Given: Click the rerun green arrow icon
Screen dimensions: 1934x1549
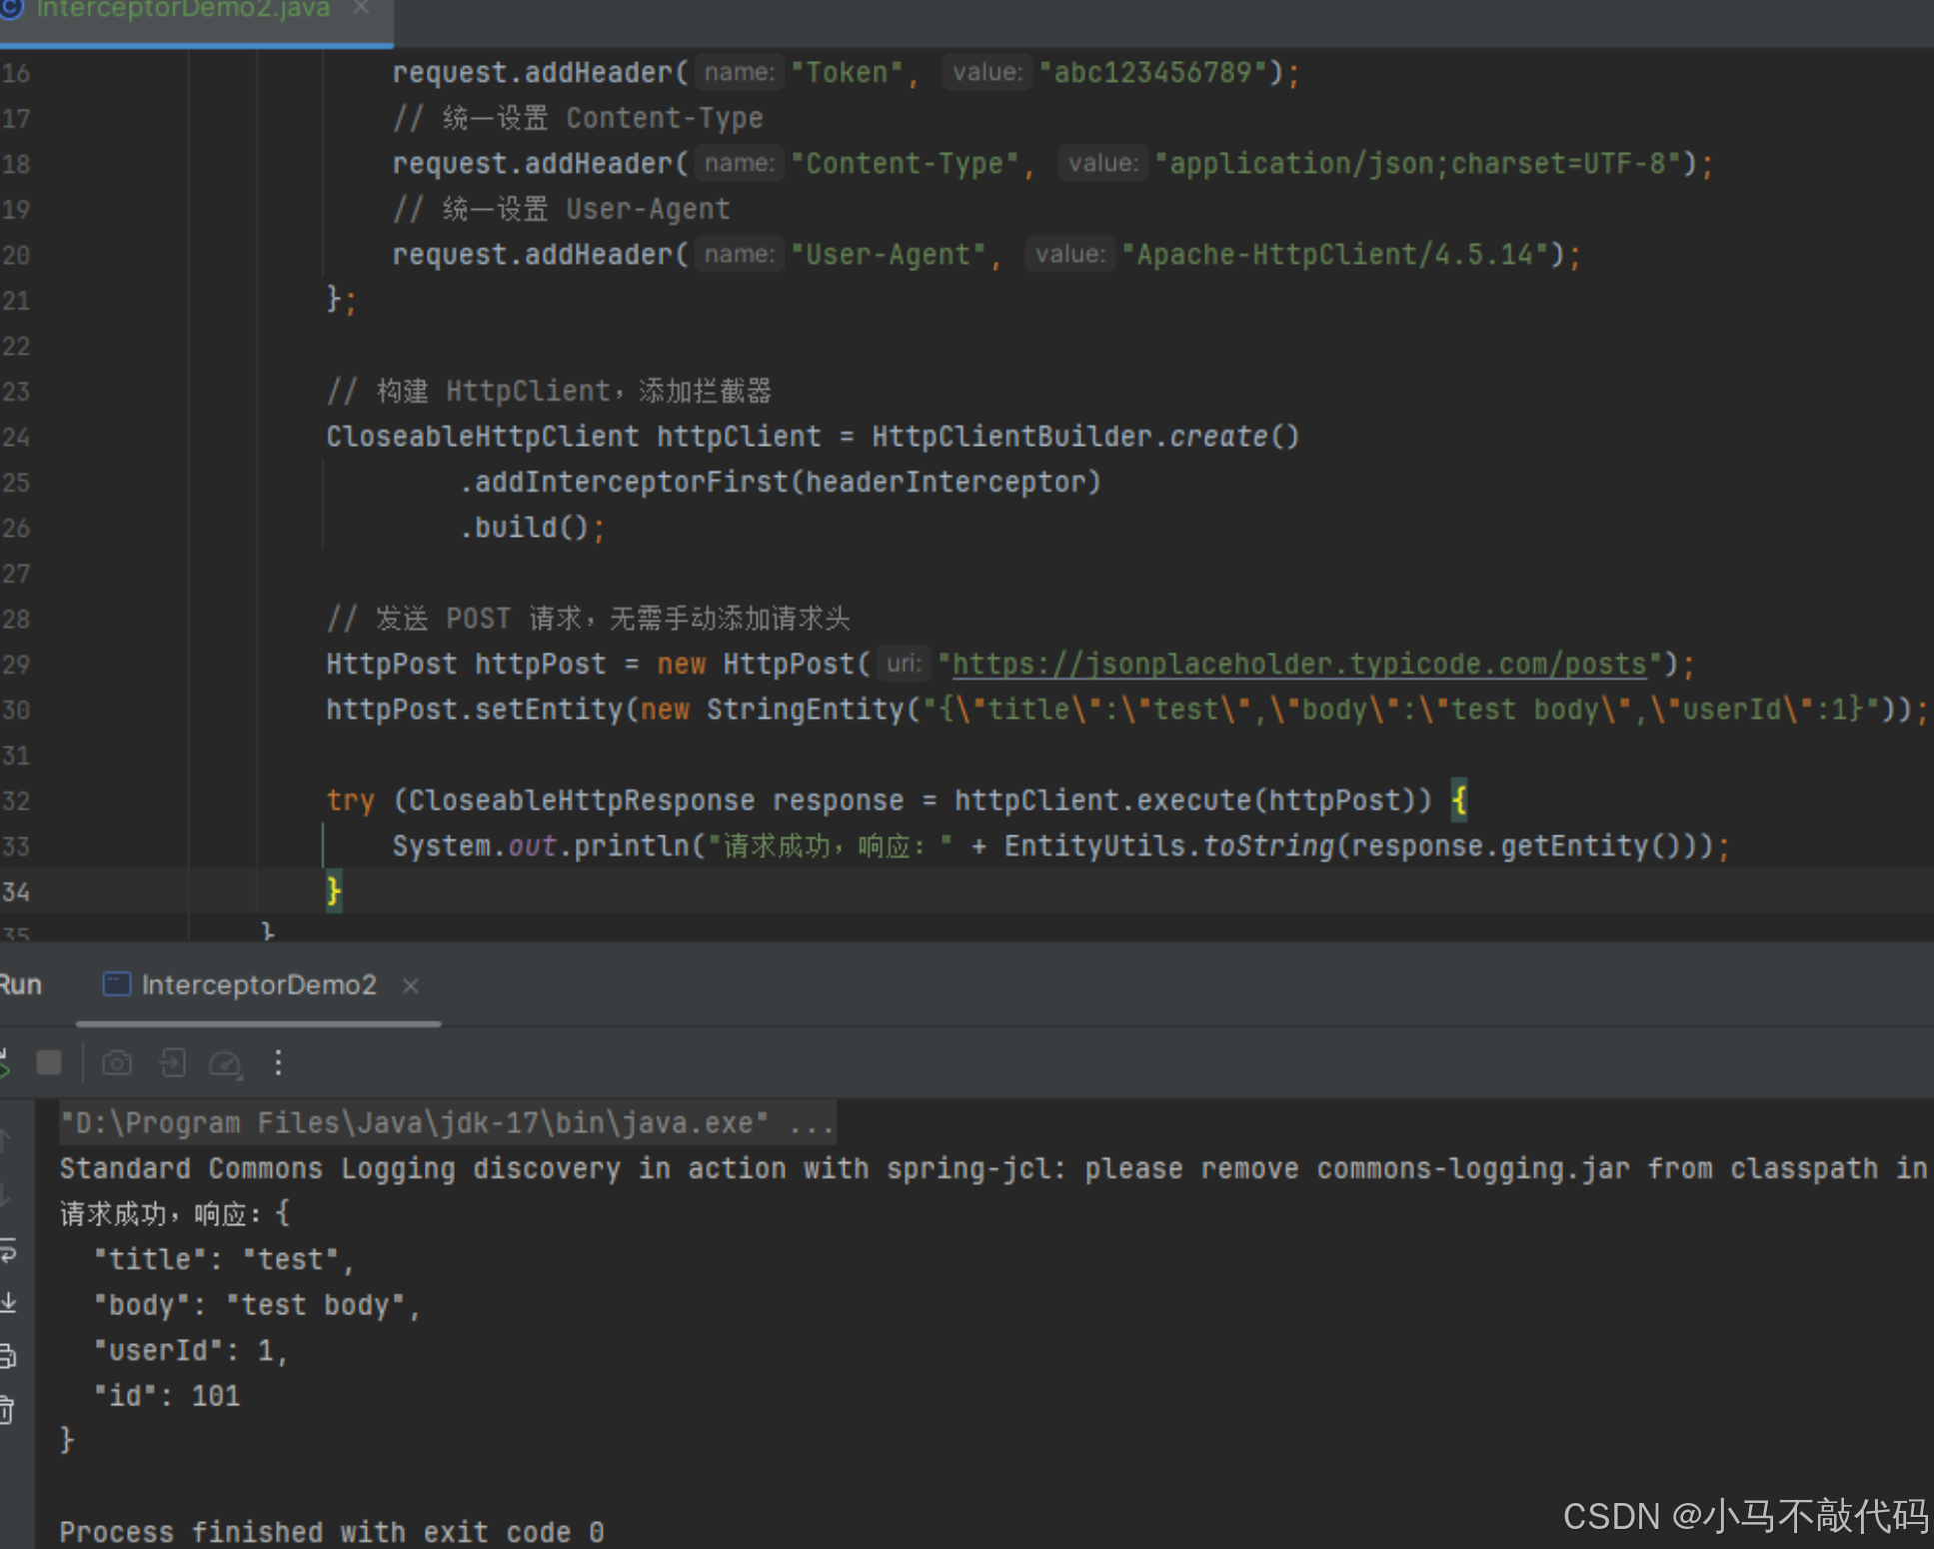Looking at the screenshot, I should (5, 1064).
